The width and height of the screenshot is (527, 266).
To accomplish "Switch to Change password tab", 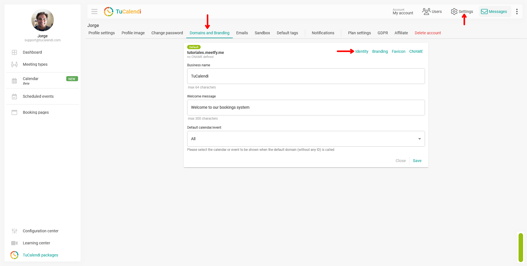I will (167, 33).
